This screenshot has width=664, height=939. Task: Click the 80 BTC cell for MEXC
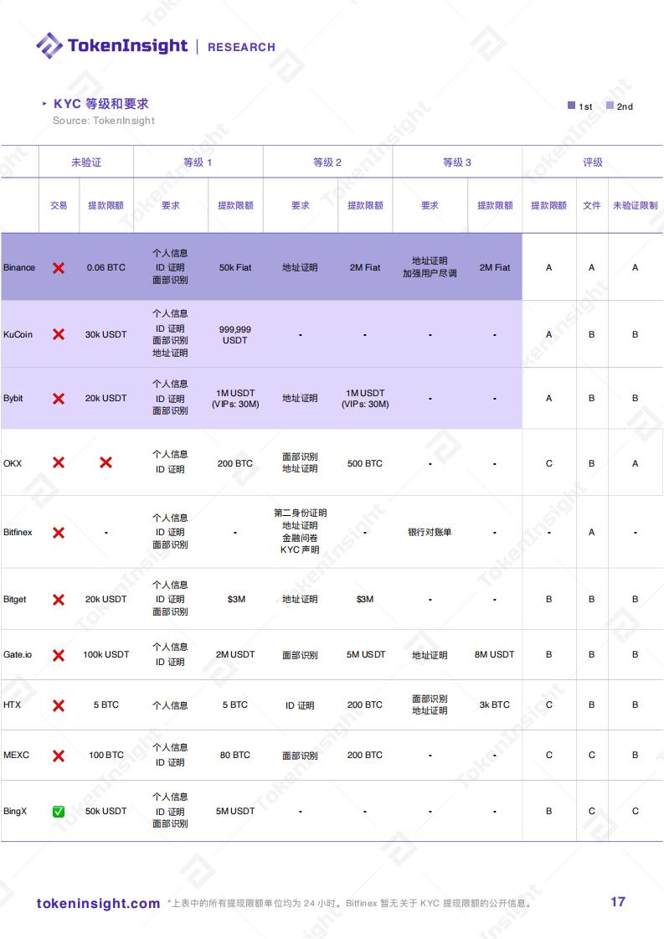(235, 756)
